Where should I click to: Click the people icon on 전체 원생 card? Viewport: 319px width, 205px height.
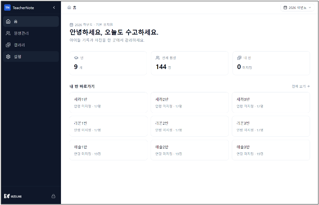click(x=158, y=58)
